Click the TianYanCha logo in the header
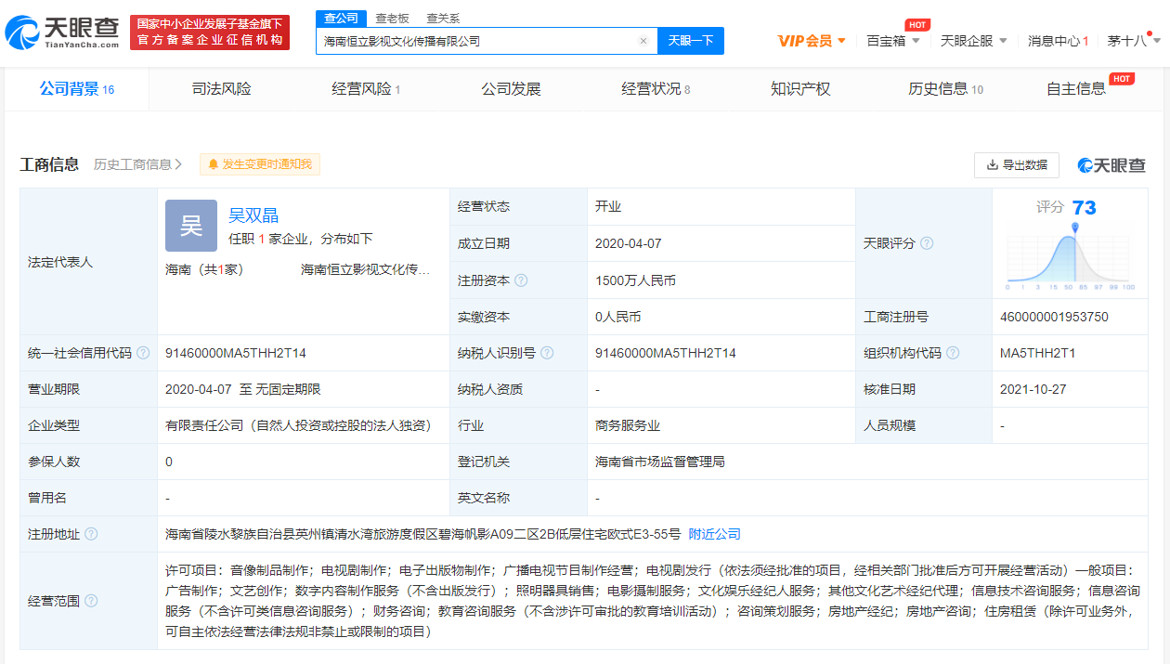Screen dimensions: 1170x664 pyautogui.click(x=62, y=33)
